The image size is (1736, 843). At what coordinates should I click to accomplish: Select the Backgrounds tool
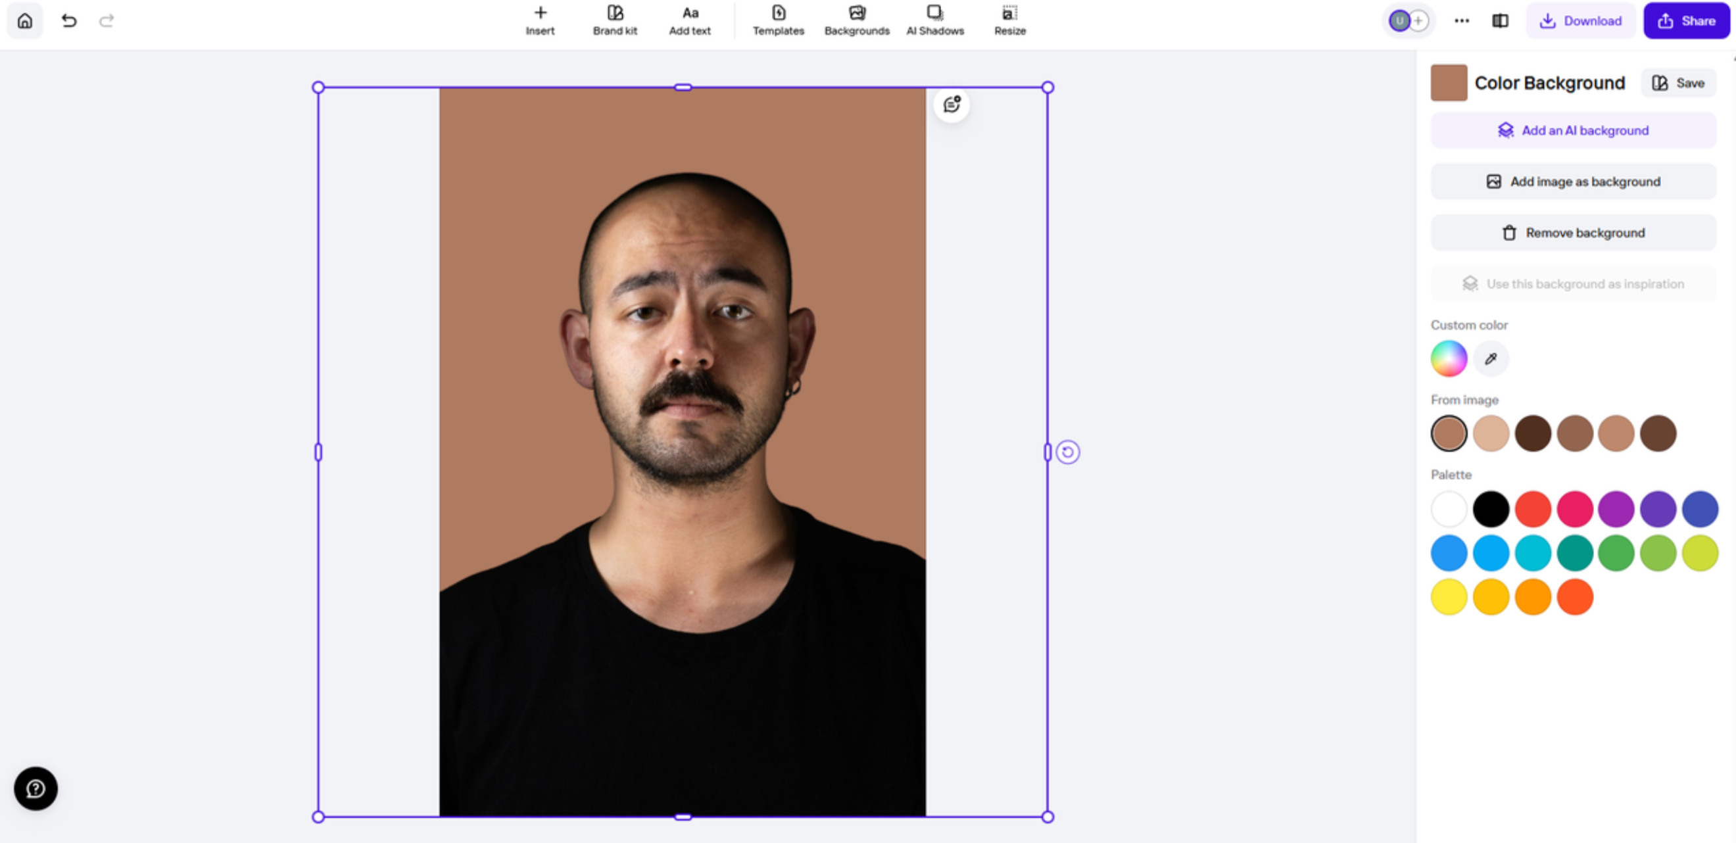pyautogui.click(x=856, y=20)
